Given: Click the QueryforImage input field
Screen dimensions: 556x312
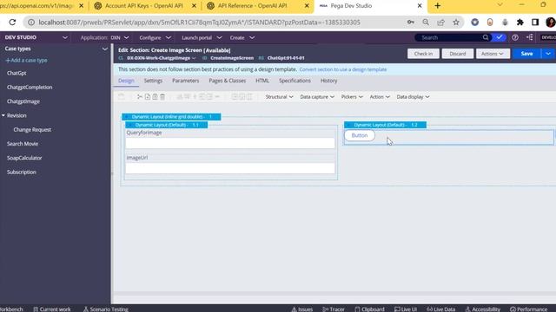Looking at the screenshot, I should (x=230, y=142).
